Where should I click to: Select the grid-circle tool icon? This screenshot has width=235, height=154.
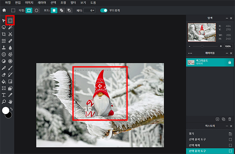(x=3, y=55)
